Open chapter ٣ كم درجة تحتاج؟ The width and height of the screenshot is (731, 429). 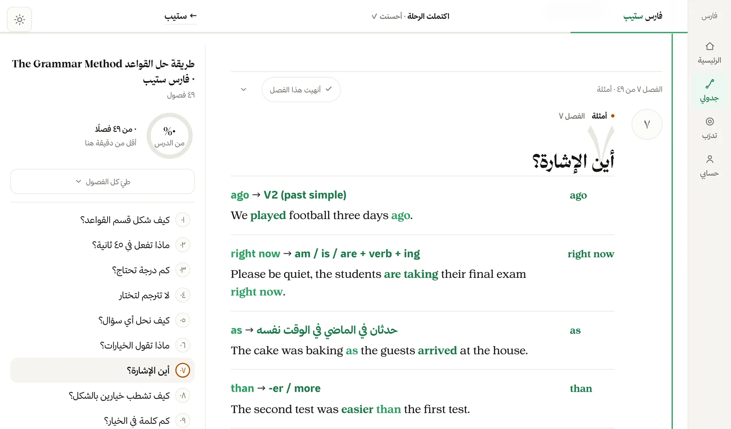point(102,270)
